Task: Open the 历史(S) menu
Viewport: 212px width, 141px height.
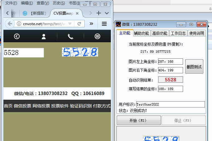Action: [59, 3]
